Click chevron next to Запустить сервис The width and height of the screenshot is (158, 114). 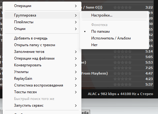[76, 105]
